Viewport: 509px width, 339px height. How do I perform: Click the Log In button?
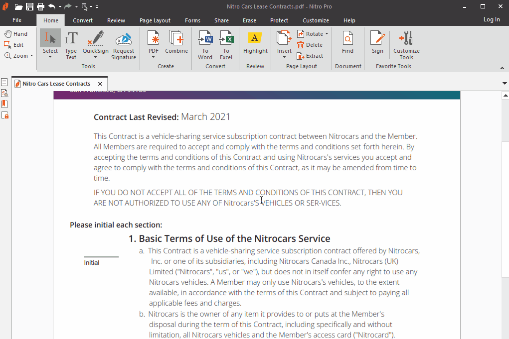(x=492, y=19)
